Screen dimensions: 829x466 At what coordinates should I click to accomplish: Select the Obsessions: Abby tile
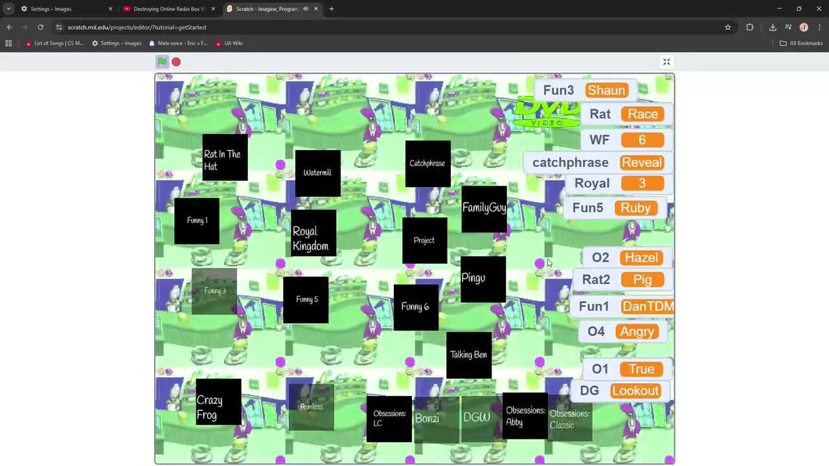525,416
